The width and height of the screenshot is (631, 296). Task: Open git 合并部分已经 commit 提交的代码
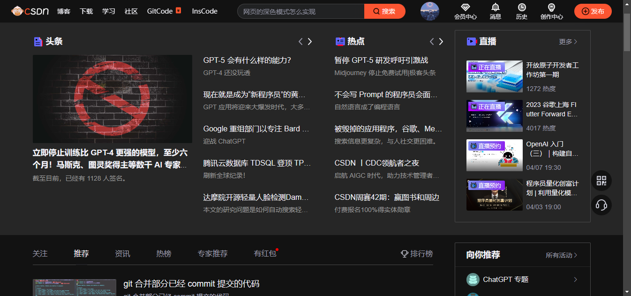click(191, 284)
